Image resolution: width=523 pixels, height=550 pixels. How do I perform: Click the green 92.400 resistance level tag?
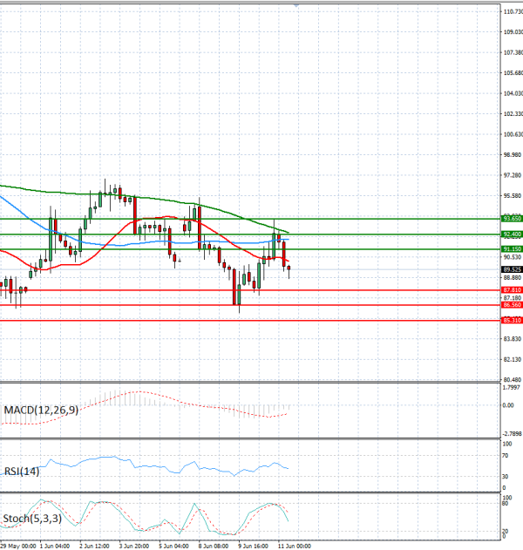(x=512, y=234)
